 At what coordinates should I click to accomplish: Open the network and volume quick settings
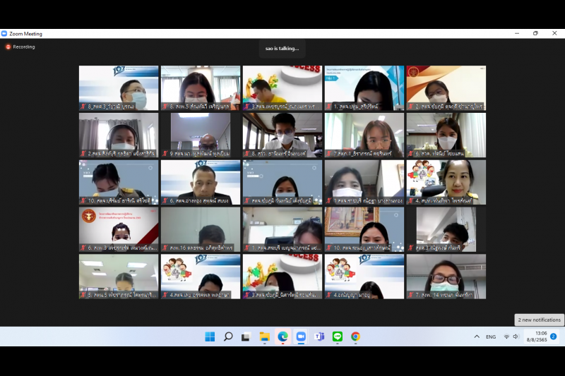[511, 336]
